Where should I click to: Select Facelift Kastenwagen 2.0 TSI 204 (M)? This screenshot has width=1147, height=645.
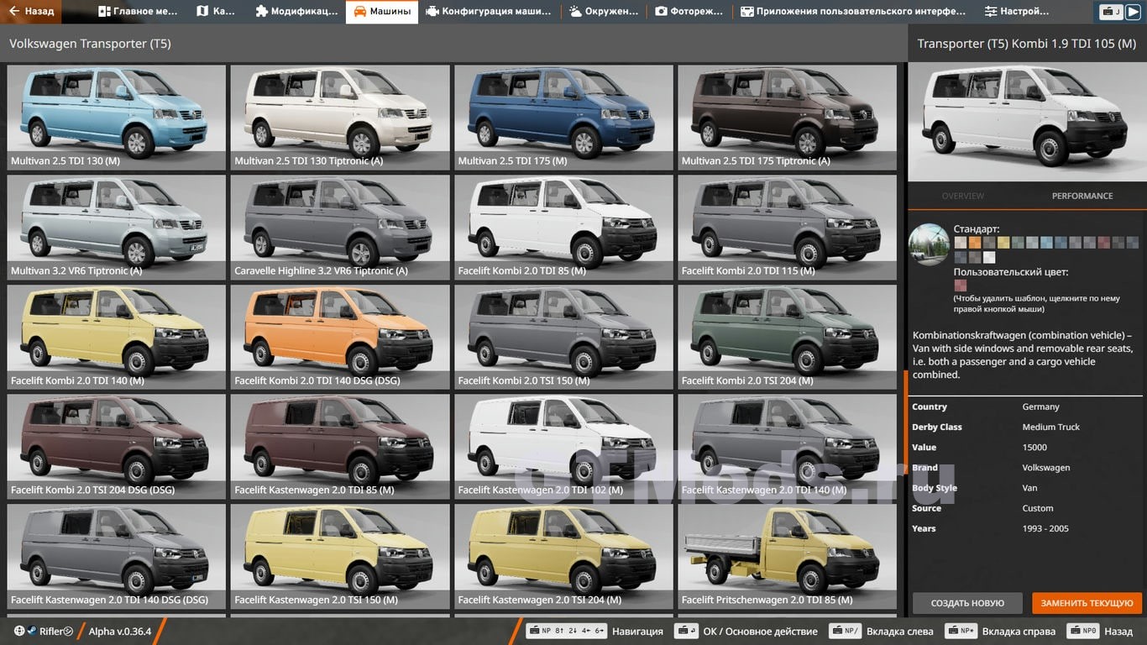[563, 556]
